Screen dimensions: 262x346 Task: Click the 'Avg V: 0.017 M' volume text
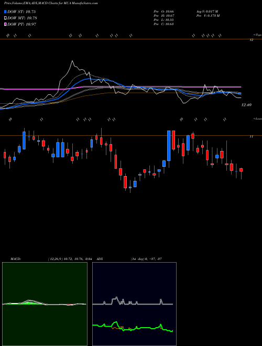pos(207,12)
